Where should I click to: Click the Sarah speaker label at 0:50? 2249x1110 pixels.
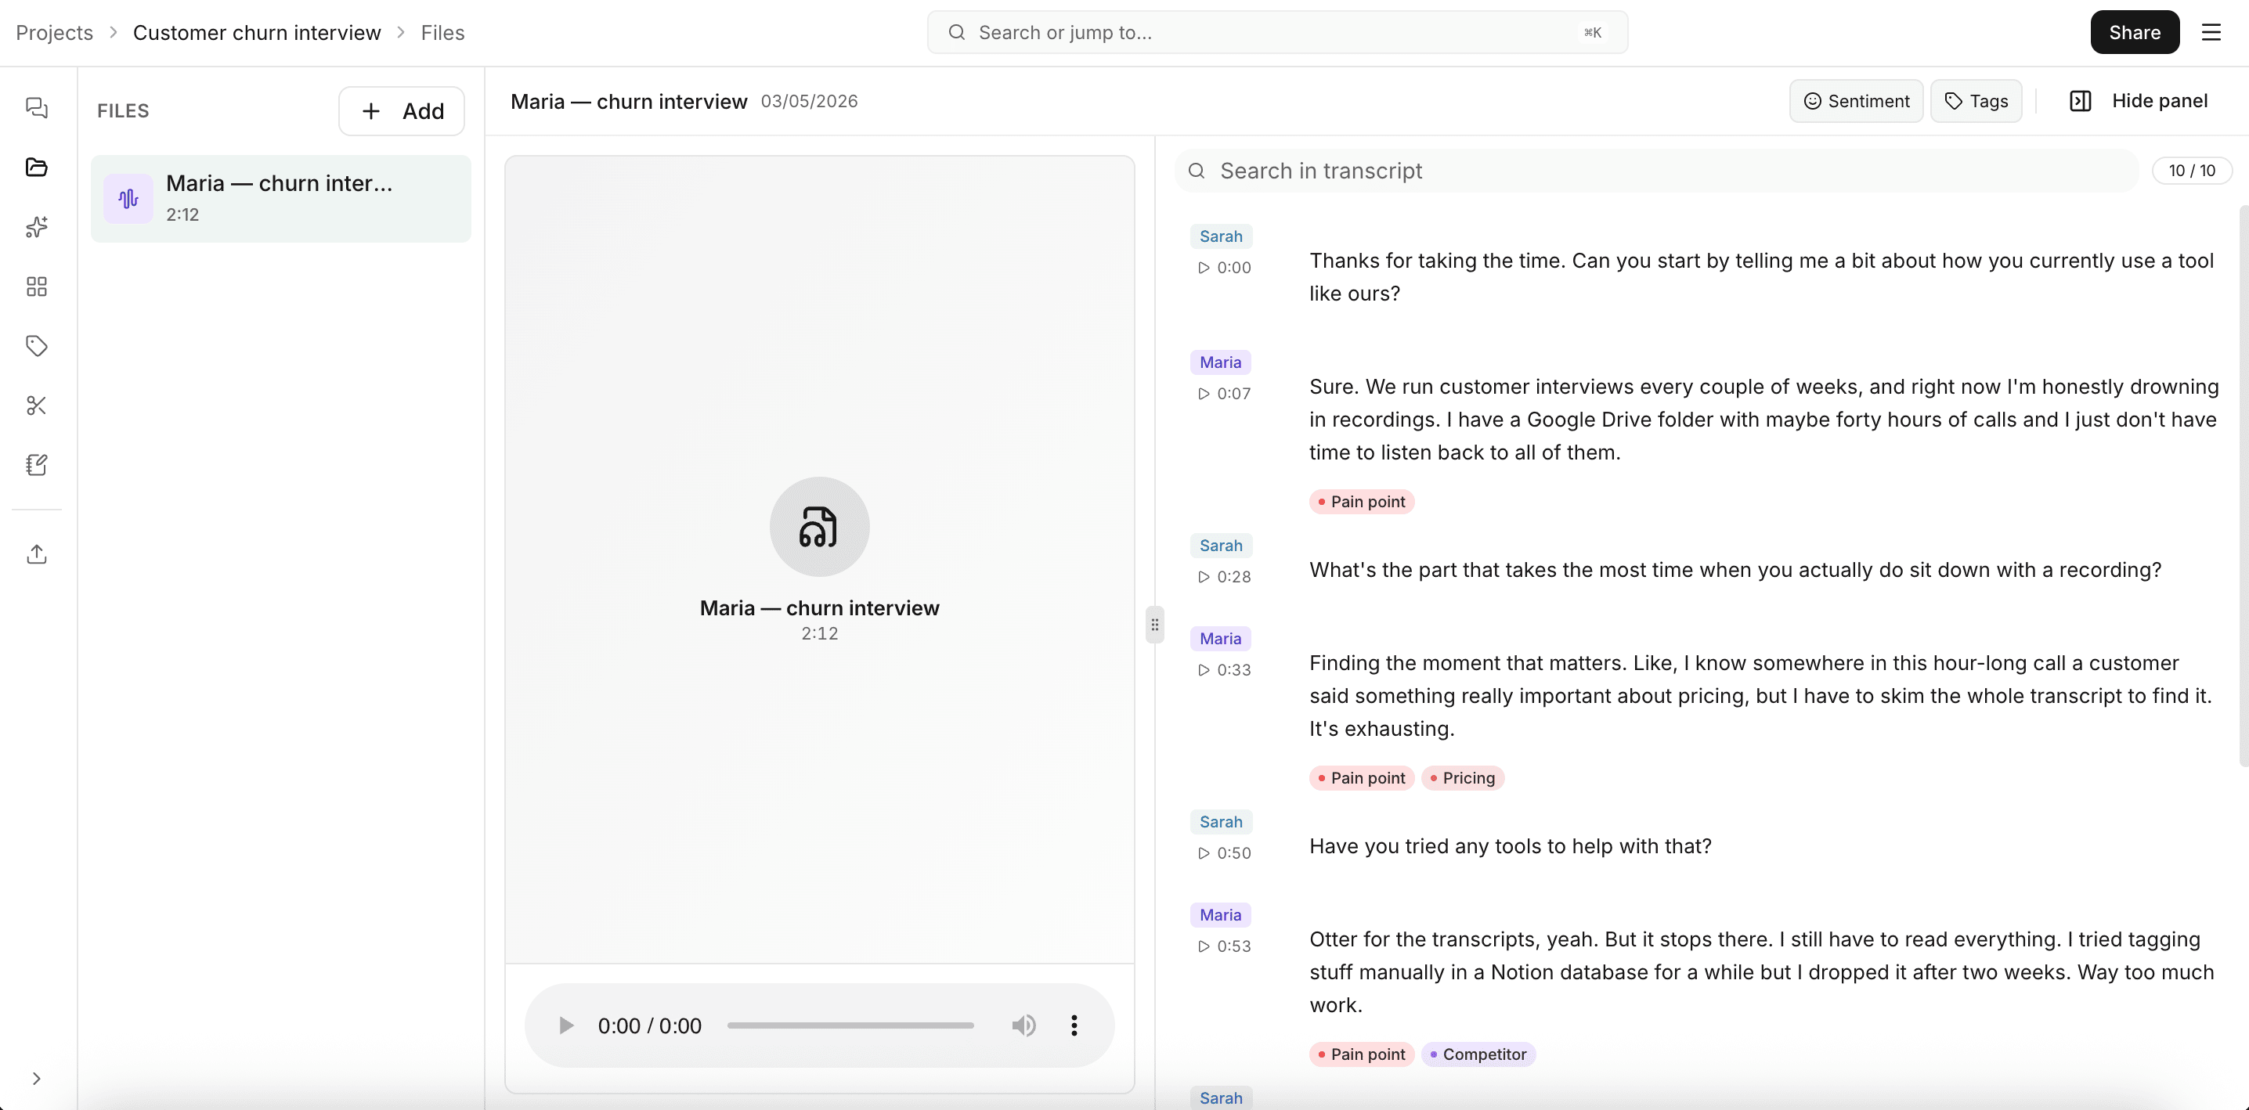[x=1221, y=822]
